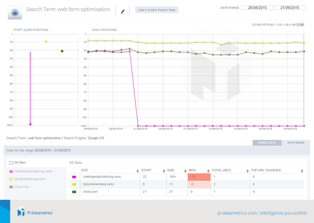Toggle the All Sites checkbox

pos(11,163)
